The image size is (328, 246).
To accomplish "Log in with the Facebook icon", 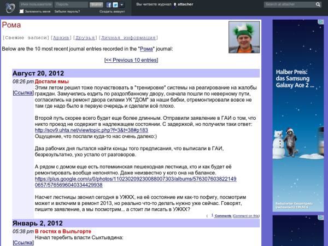I will pyautogui.click(x=109, y=4).
